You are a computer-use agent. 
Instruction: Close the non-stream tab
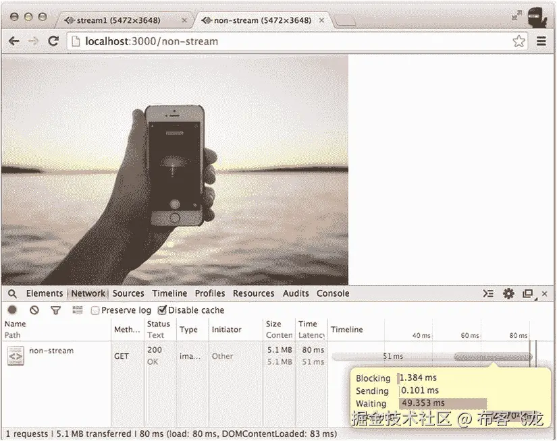(321, 21)
